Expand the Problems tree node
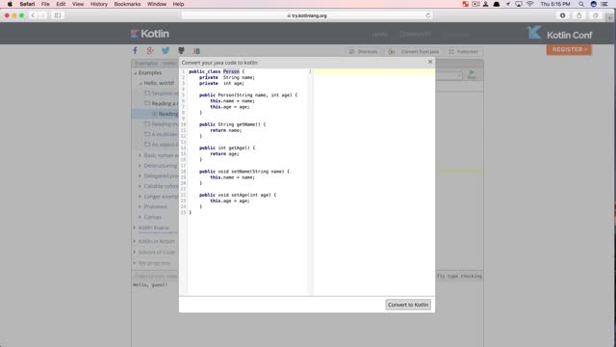The image size is (616, 347). [140, 206]
